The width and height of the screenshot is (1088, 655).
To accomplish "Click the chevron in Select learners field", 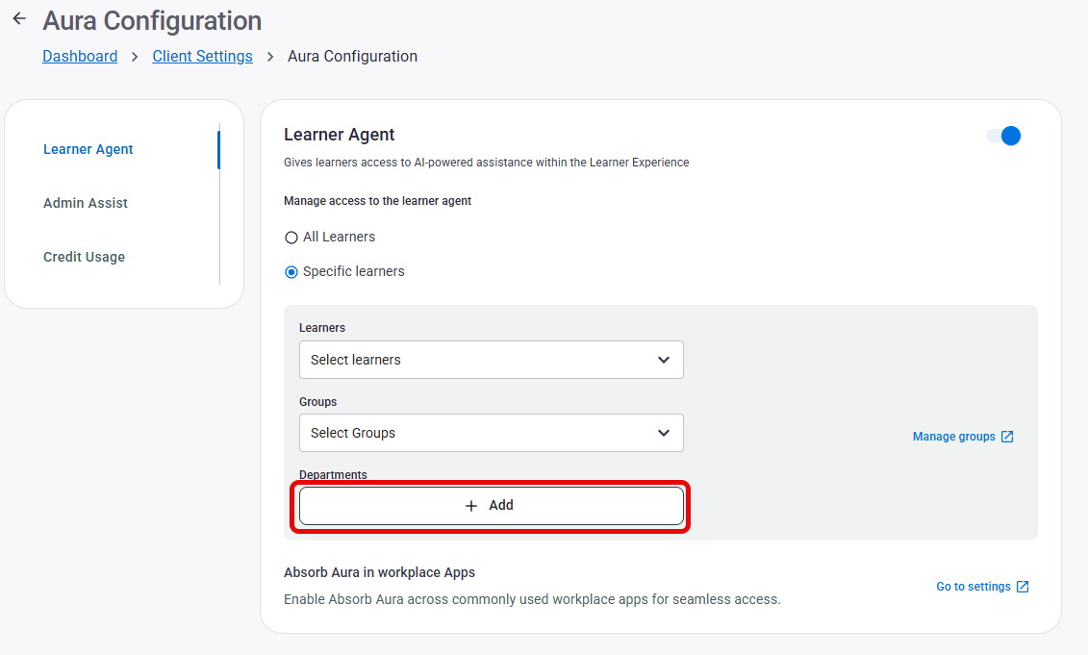I will point(664,360).
